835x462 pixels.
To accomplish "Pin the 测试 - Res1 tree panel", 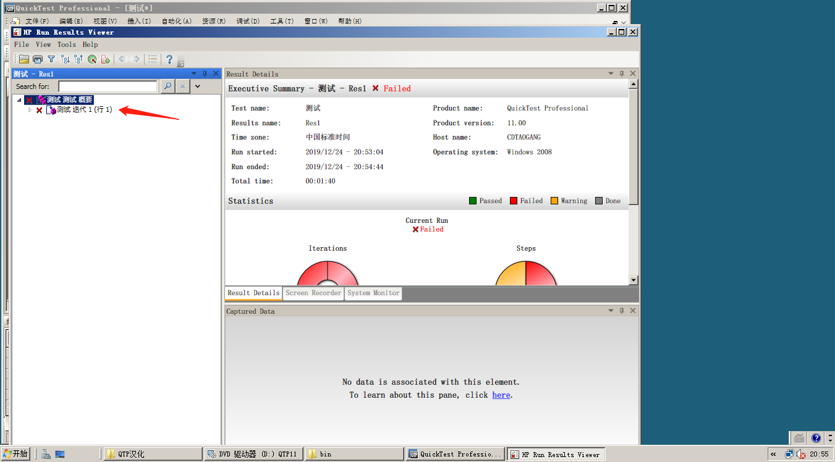I will tap(205, 73).
